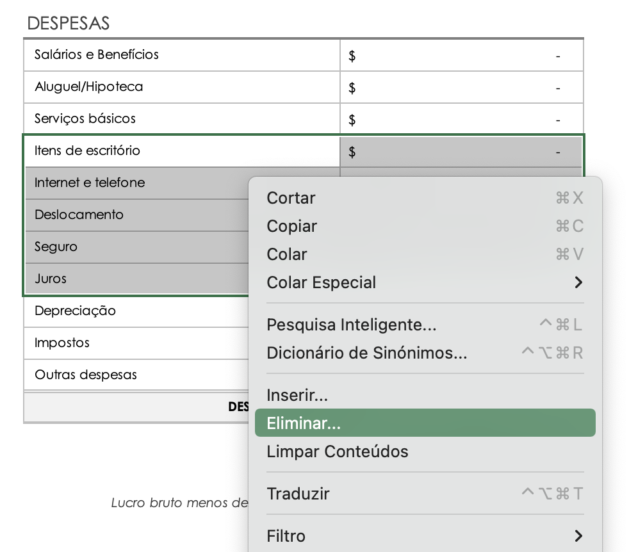
Task: Select the dollar value cell beside Itens de escritório
Action: pos(461,151)
